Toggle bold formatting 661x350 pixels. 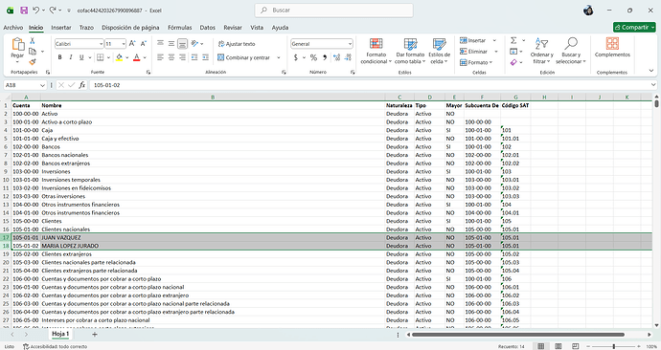click(x=59, y=57)
